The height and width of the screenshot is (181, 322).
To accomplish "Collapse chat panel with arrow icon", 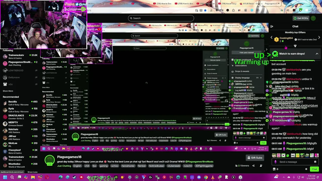I will tap(272, 26).
